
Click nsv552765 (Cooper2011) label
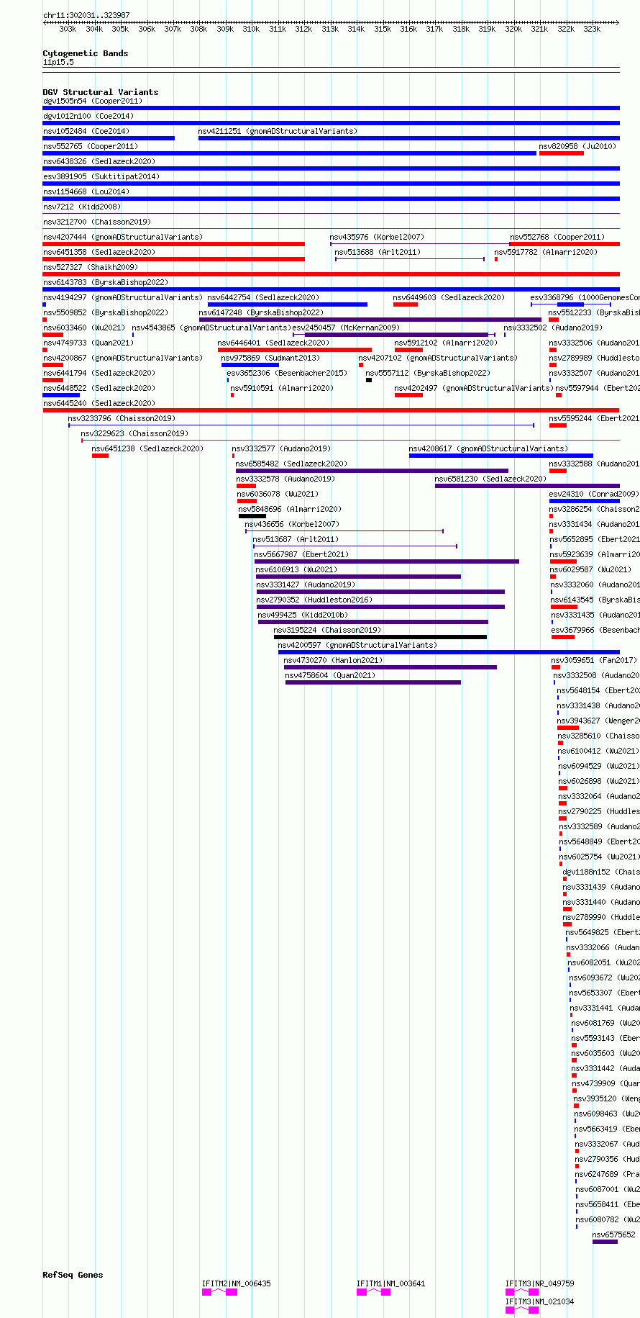point(90,146)
